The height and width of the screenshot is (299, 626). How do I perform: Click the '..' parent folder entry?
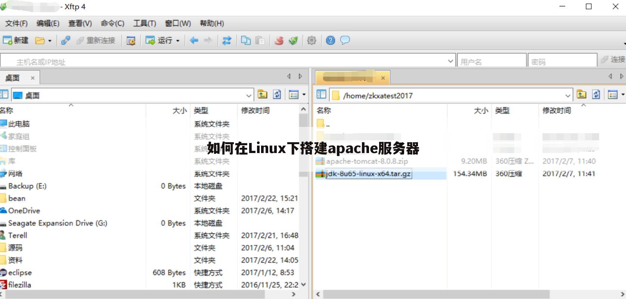click(323, 124)
